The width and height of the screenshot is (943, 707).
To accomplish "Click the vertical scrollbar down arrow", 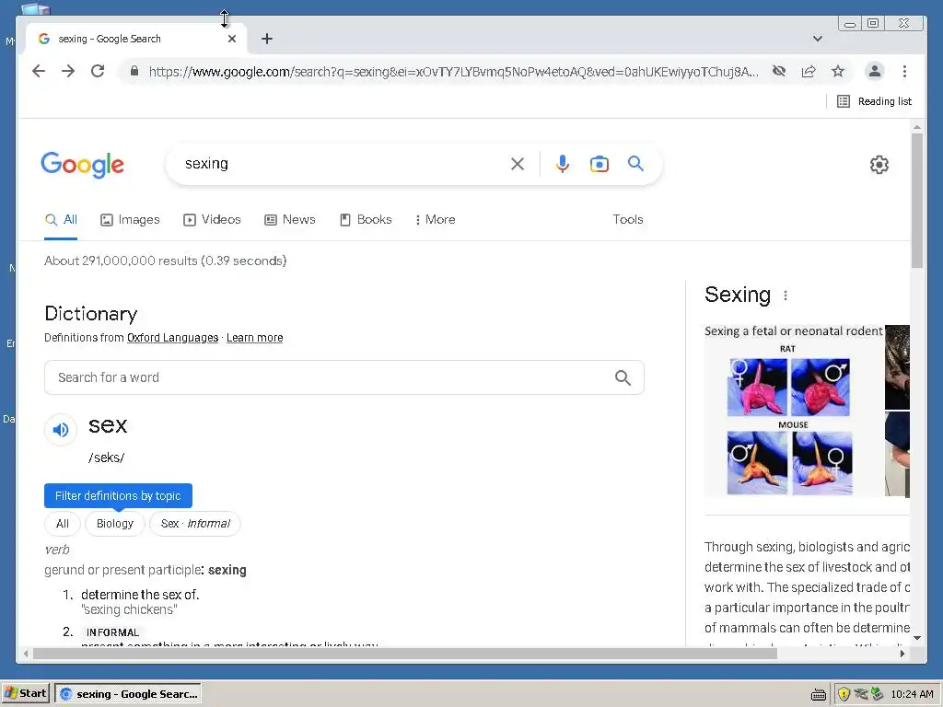I will tap(917, 638).
